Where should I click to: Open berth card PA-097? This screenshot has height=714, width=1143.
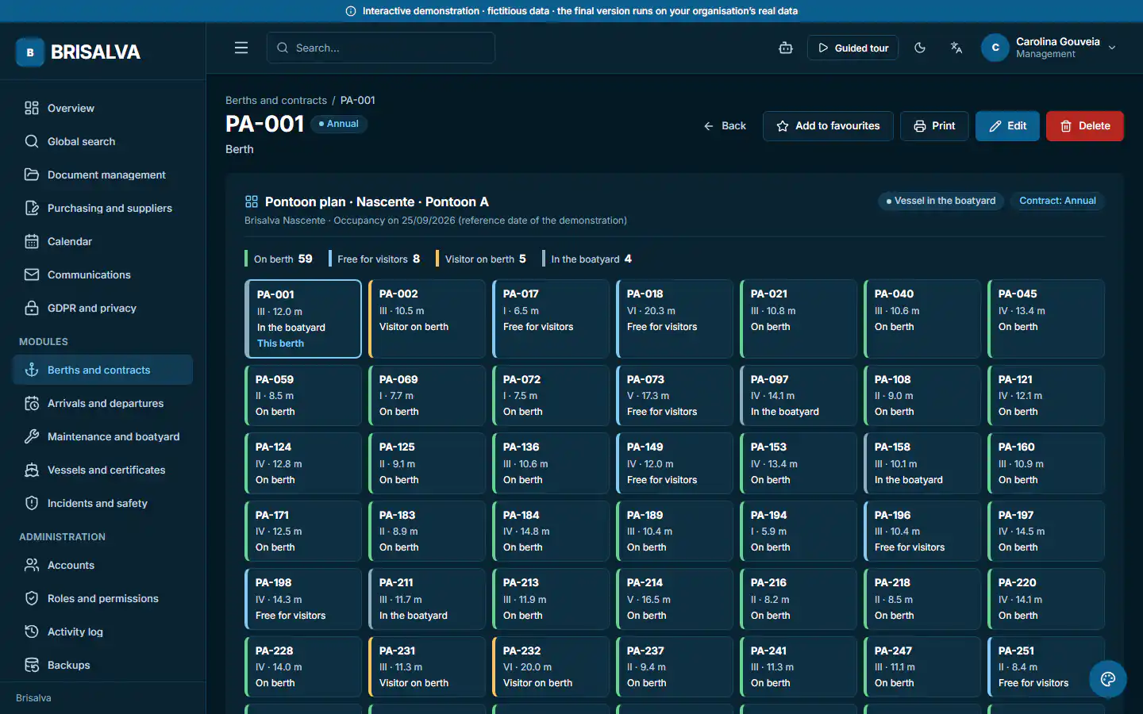point(799,395)
